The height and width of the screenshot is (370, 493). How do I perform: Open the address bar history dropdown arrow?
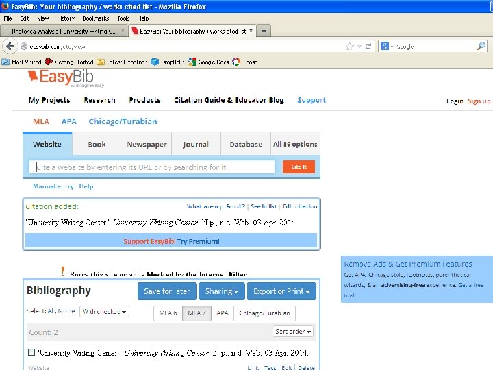(359, 47)
